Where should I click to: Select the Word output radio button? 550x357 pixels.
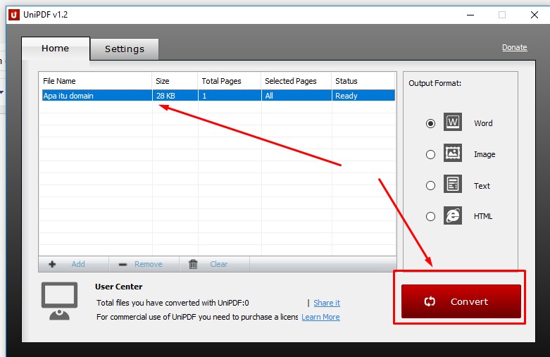430,123
